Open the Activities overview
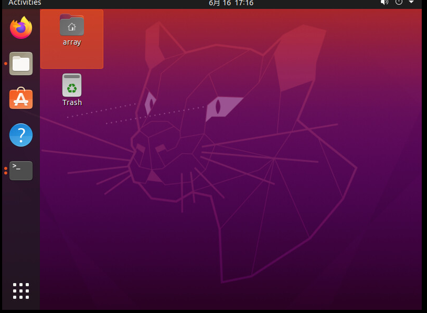Image resolution: width=427 pixels, height=313 pixels. pos(25,3)
